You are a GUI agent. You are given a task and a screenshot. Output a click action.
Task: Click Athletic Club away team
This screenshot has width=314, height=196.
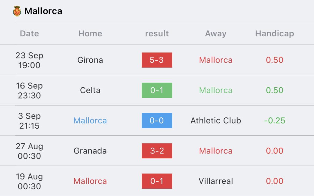(216, 120)
